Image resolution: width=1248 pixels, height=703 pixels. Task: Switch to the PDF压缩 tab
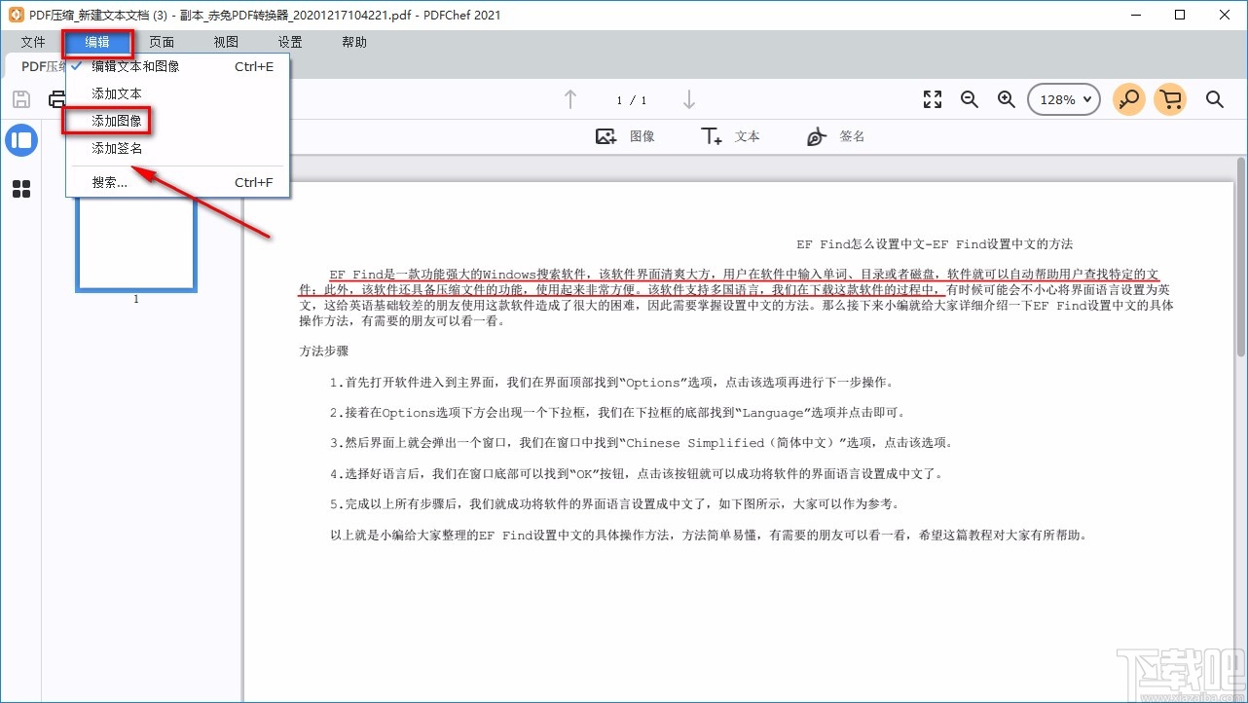[x=39, y=66]
